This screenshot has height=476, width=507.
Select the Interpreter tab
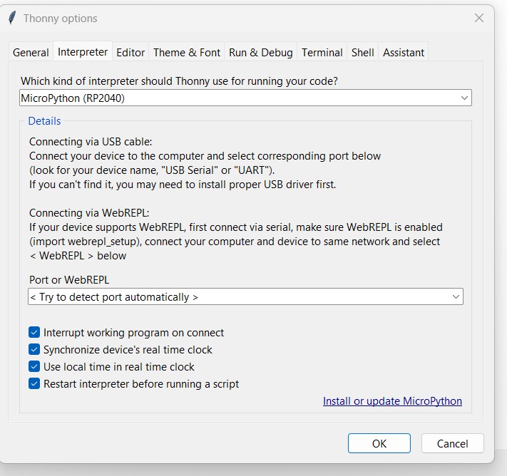(83, 52)
